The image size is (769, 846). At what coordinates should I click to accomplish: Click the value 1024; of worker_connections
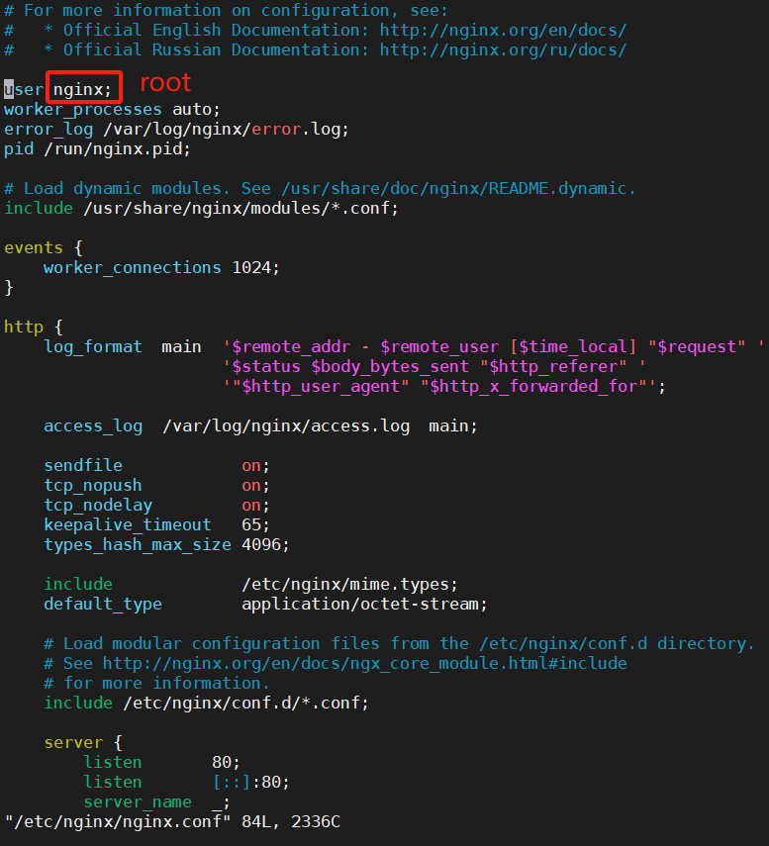[255, 267]
